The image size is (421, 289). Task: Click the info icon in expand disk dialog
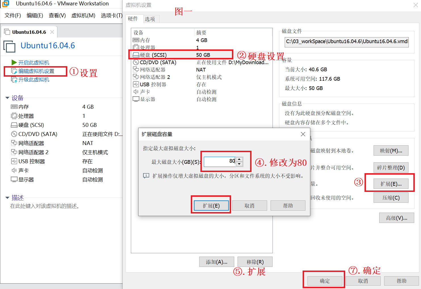tap(146, 176)
